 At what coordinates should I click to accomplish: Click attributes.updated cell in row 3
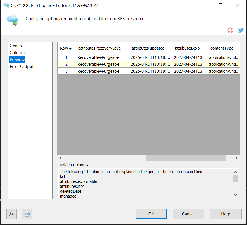(x=151, y=71)
